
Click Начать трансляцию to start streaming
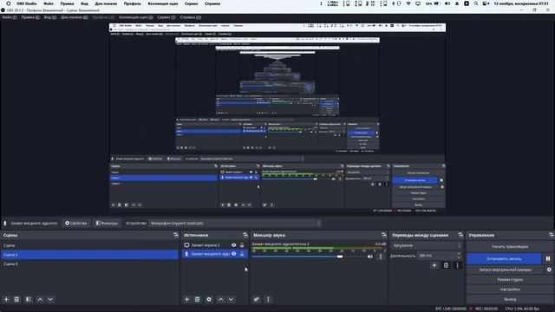coord(510,246)
